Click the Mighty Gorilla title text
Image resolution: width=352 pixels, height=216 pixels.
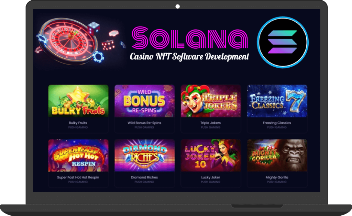tap(277, 178)
